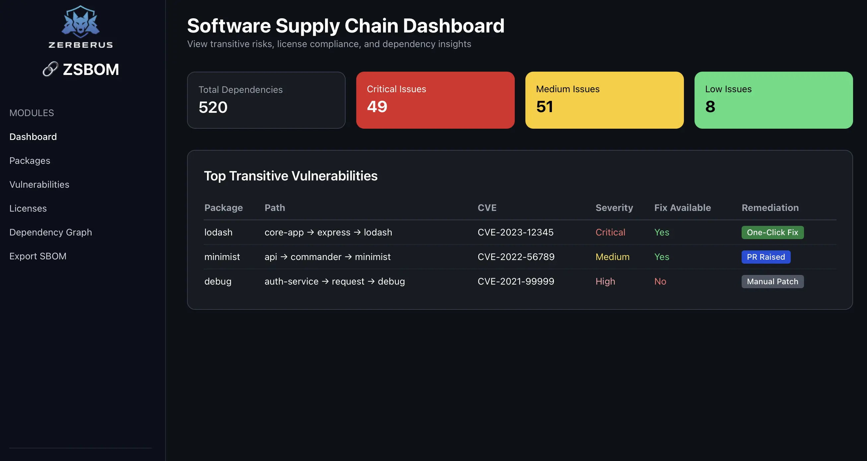Select the minimist package name cell
The image size is (867, 461).
pyautogui.click(x=222, y=257)
